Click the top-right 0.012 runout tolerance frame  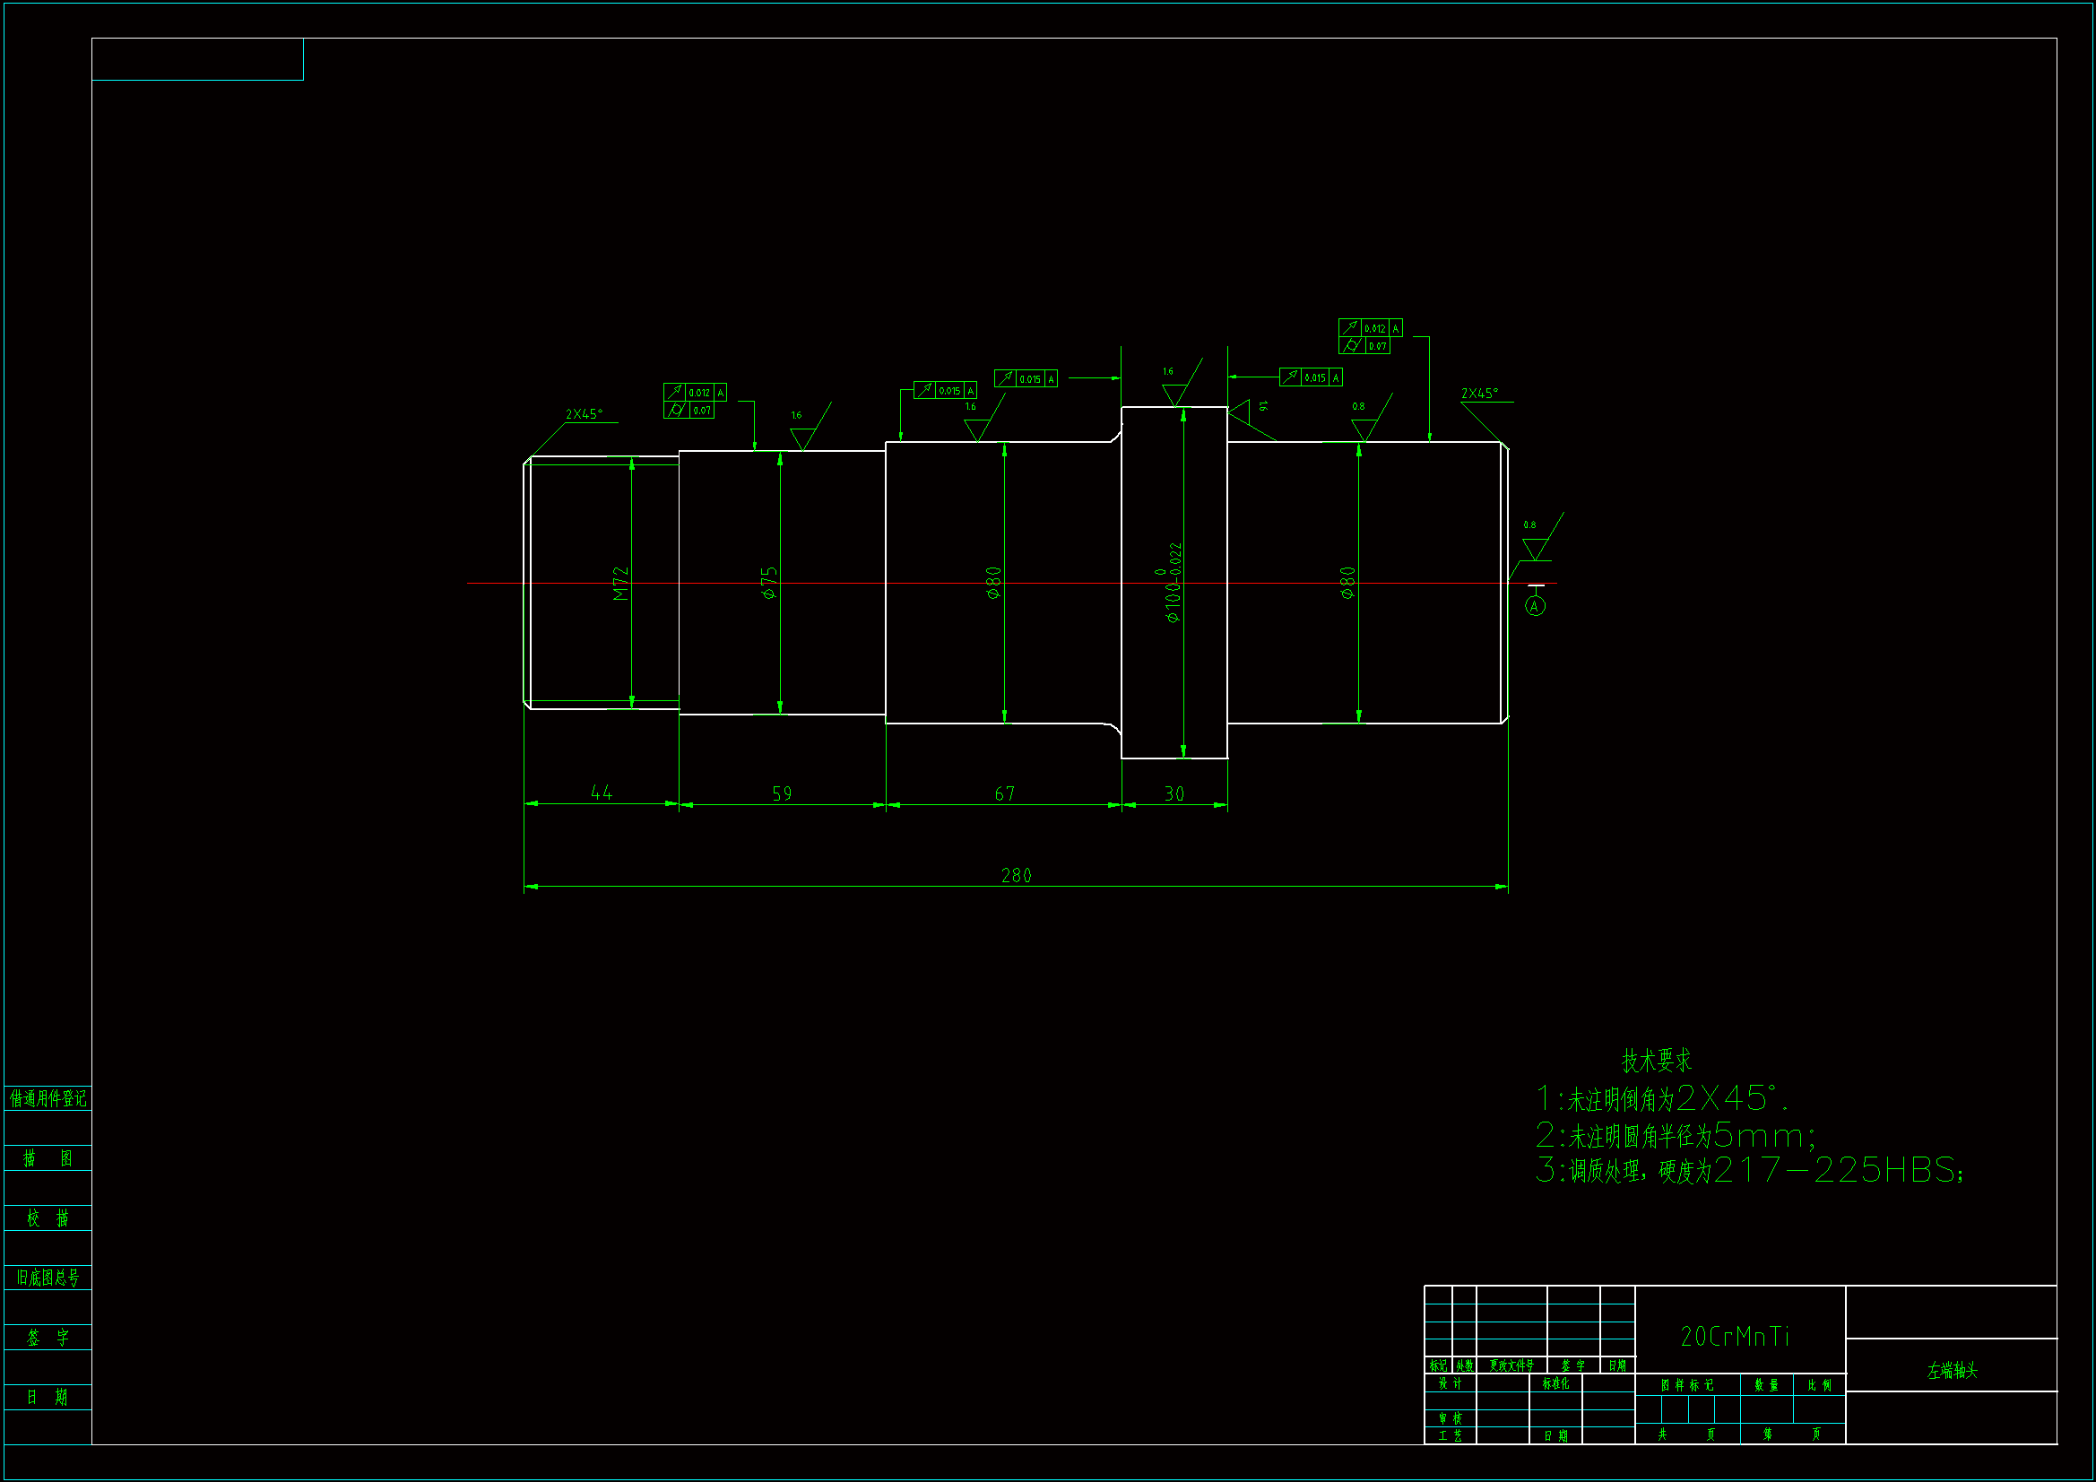tap(1369, 328)
